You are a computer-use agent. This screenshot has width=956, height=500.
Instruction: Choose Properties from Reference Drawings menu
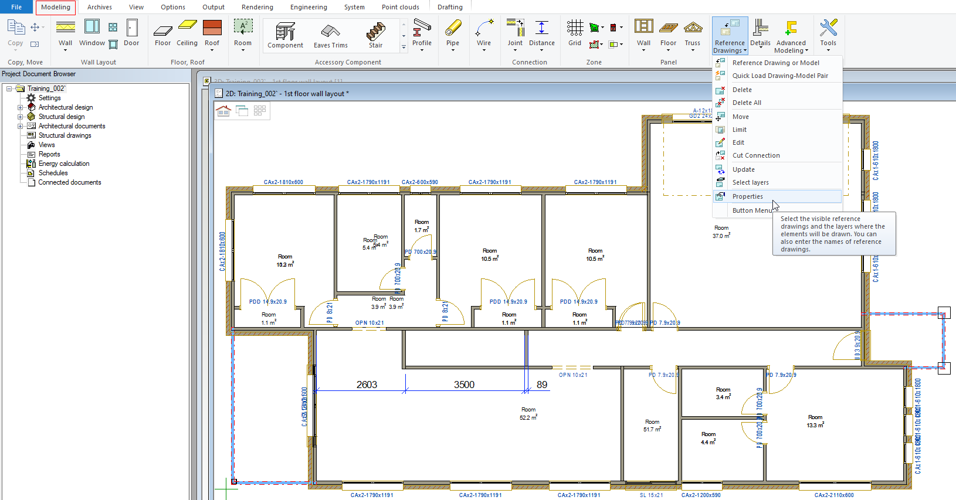pos(747,196)
